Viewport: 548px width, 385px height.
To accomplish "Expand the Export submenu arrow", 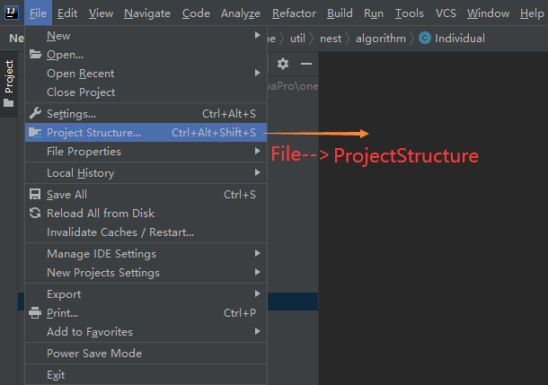I will coord(258,294).
